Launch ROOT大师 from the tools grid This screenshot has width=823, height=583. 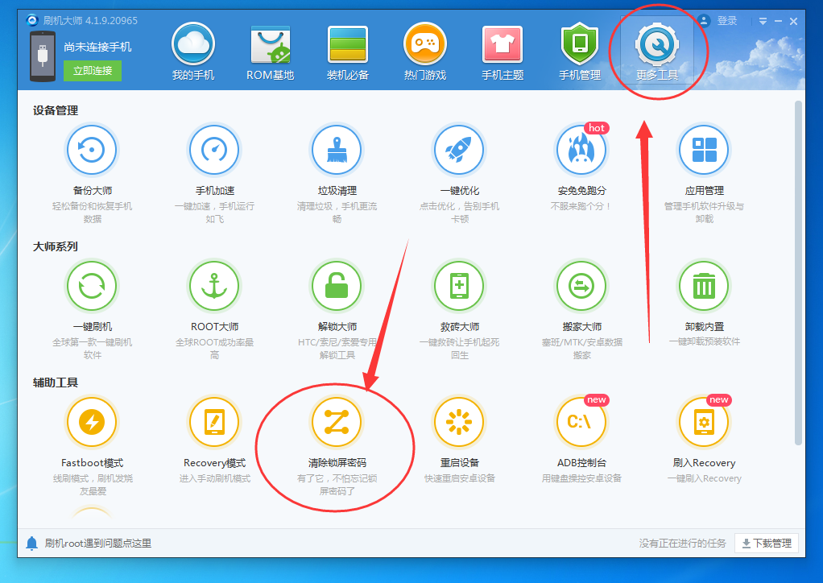(x=213, y=286)
